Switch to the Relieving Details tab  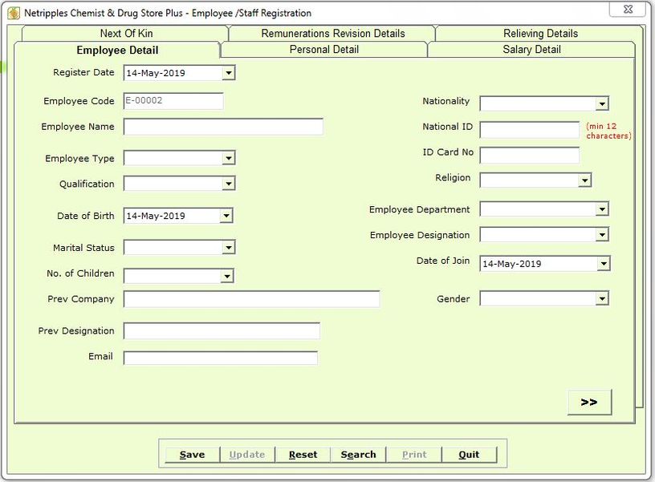coord(540,34)
